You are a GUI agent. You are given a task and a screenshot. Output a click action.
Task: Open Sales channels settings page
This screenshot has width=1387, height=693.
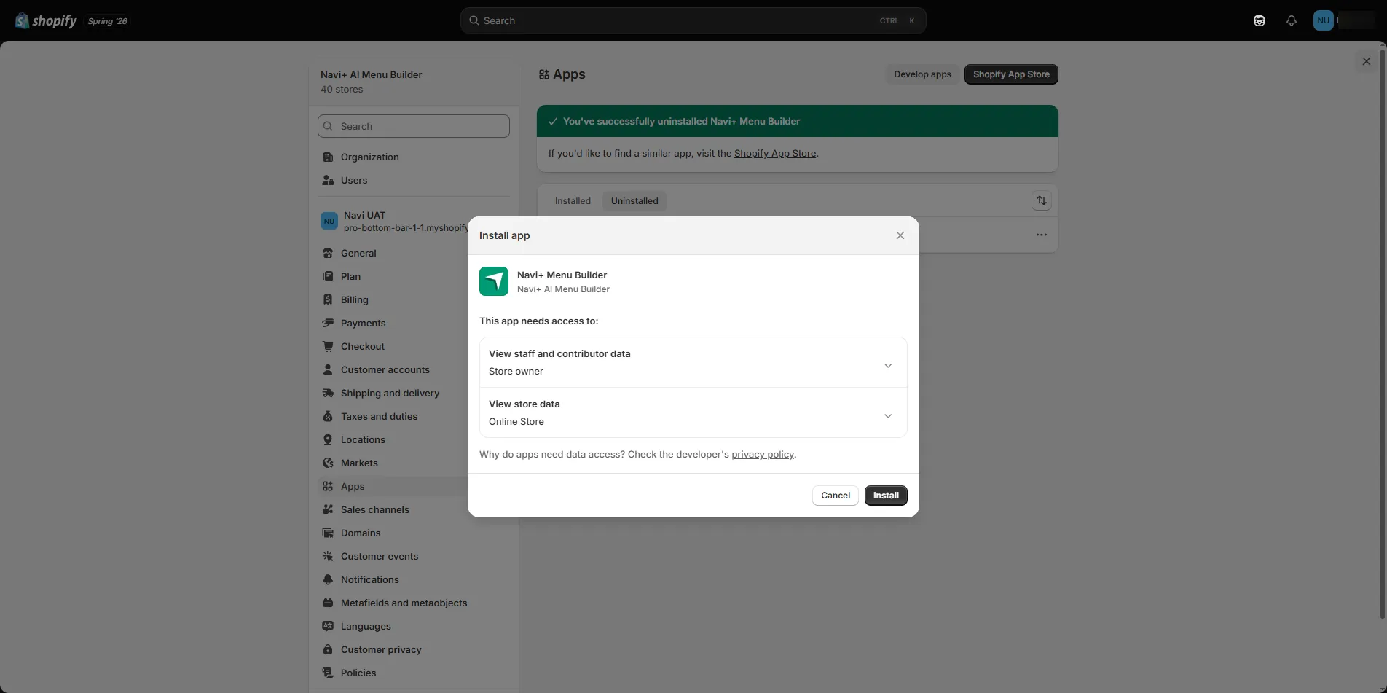tap(375, 509)
